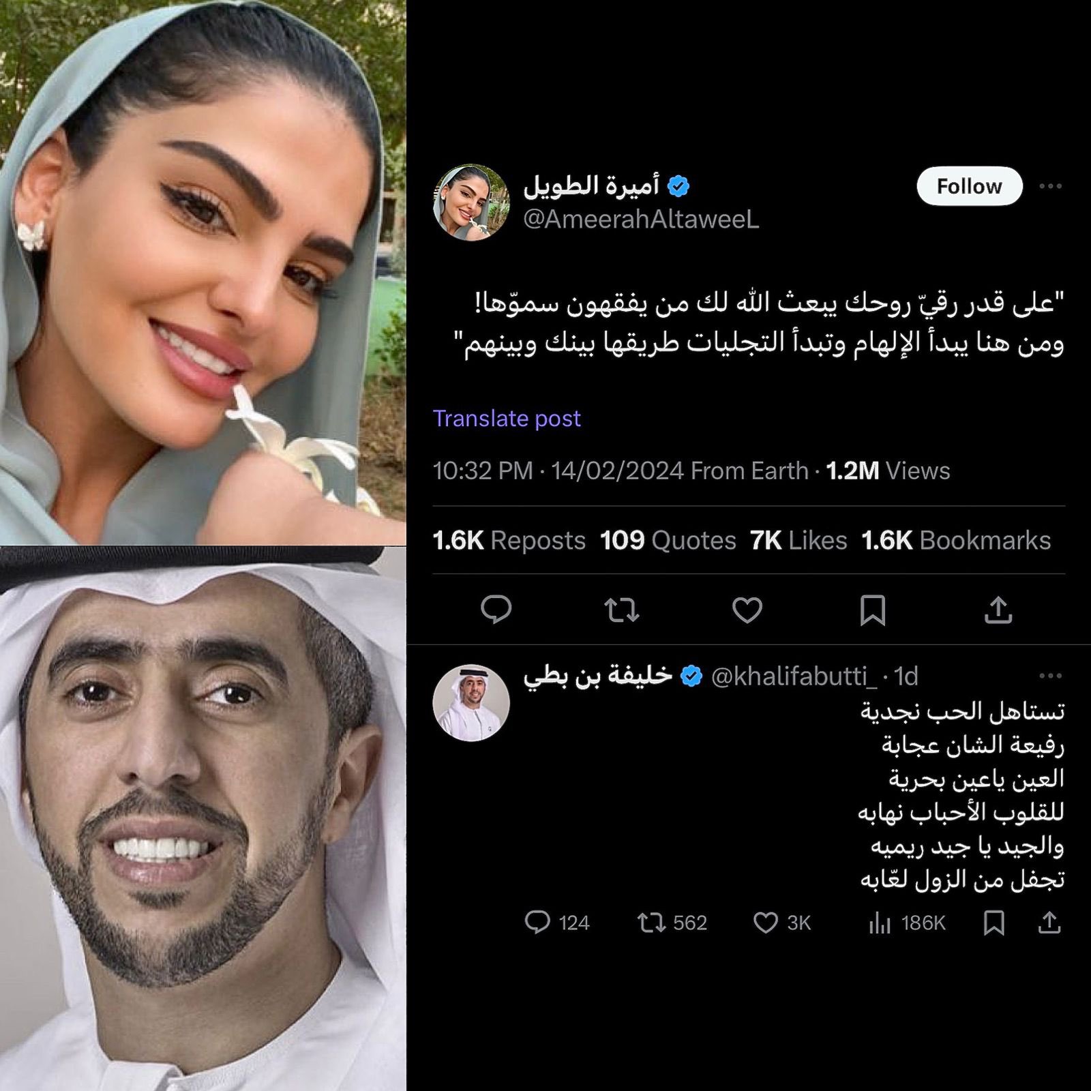Screen dimensions: 1091x1091
Task: Open khalifabutti_ profile avatar
Action: click(471, 702)
